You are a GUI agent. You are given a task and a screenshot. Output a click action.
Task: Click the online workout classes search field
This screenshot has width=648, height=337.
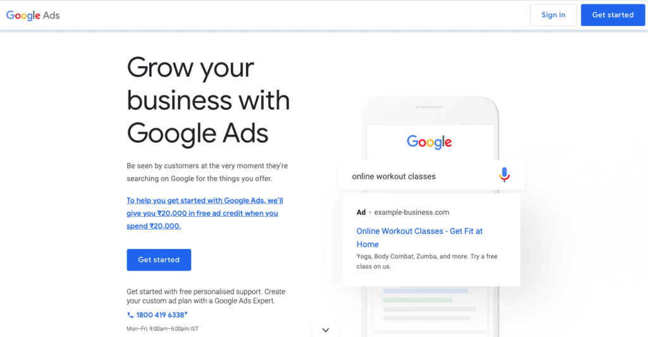pyautogui.click(x=431, y=175)
